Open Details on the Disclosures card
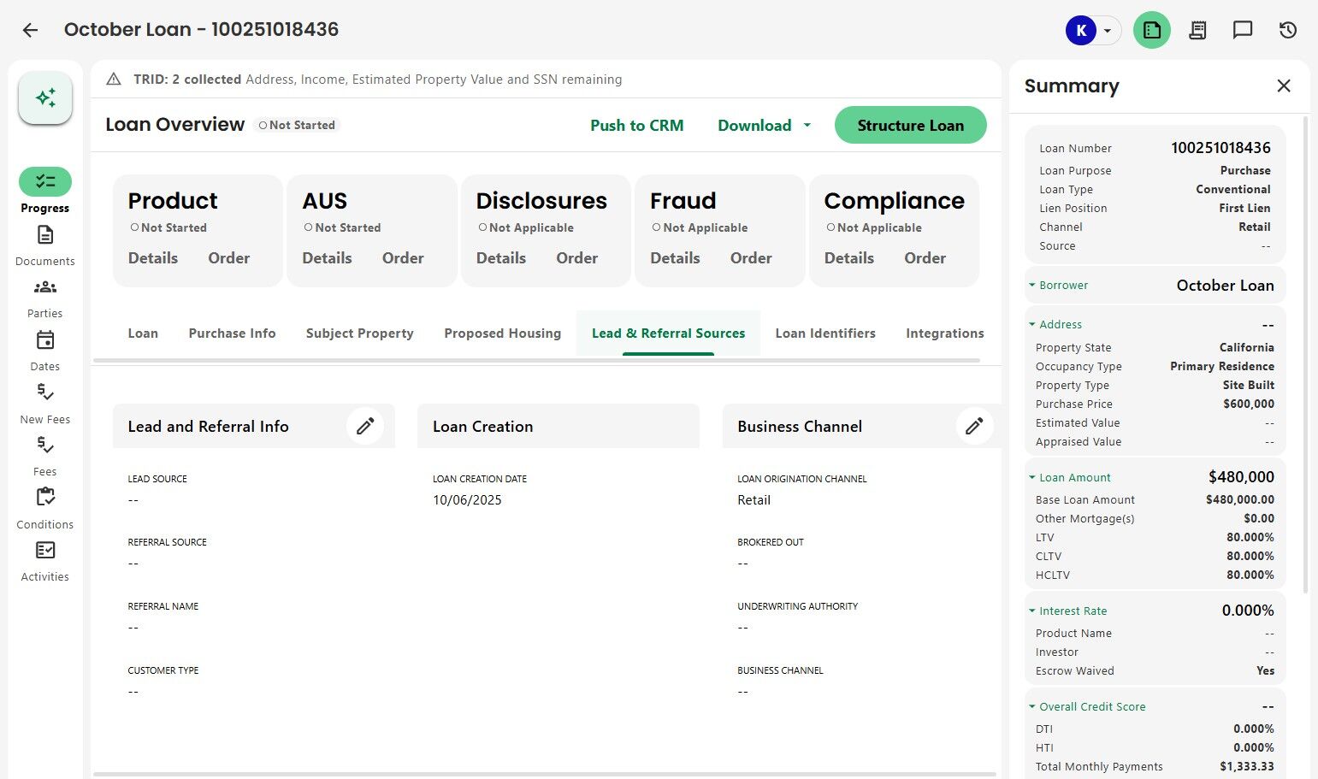Image resolution: width=1318 pixels, height=779 pixels. (501, 258)
